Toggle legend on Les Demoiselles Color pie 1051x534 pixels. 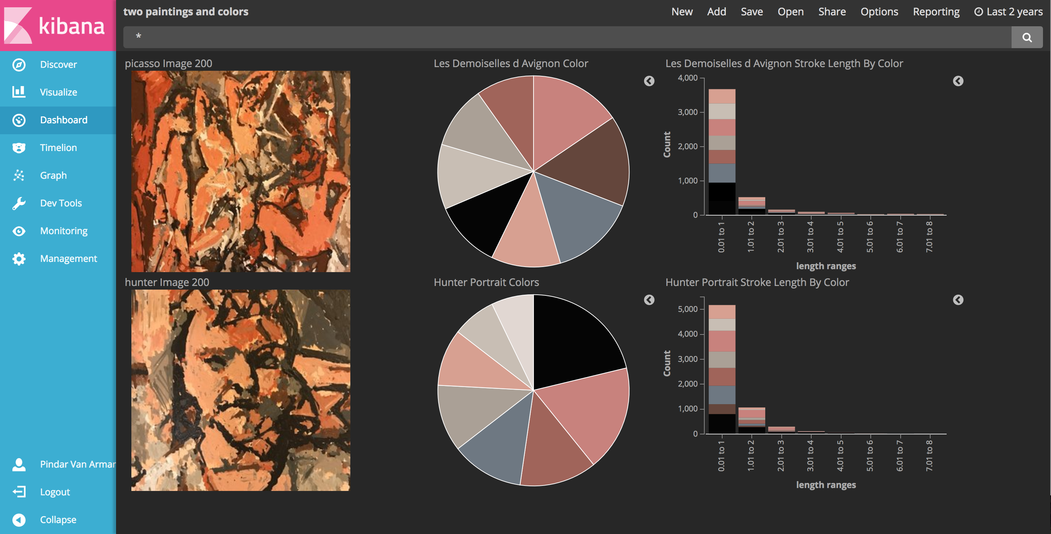click(x=649, y=81)
